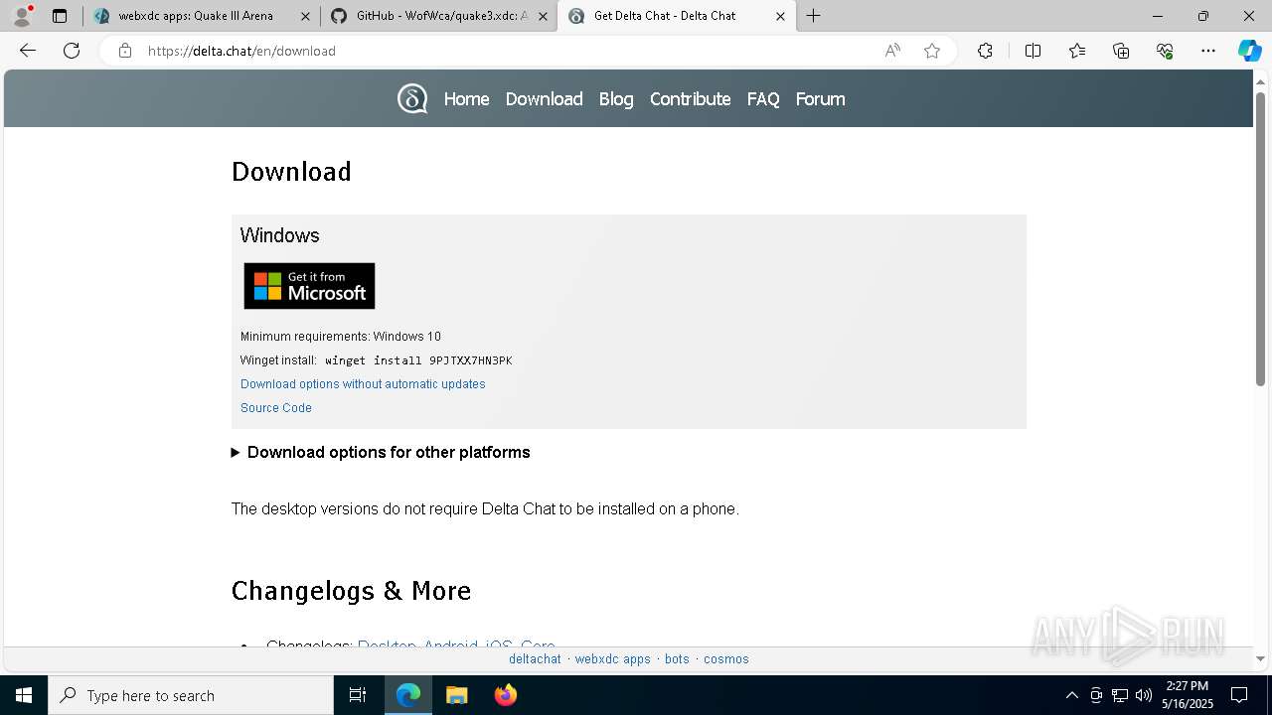The height and width of the screenshot is (715, 1272).
Task: Close the Get Delta Chat tab
Action: click(780, 16)
